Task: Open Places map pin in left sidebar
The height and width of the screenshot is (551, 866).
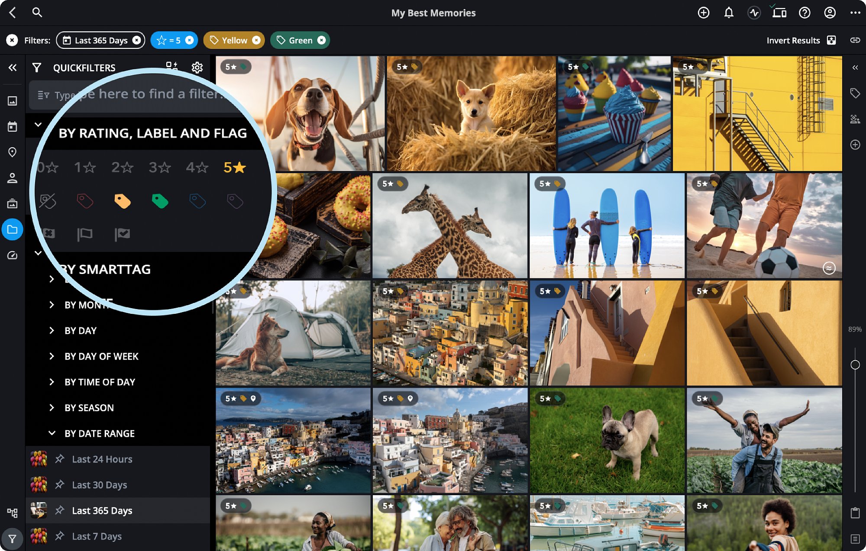Action: [12, 152]
